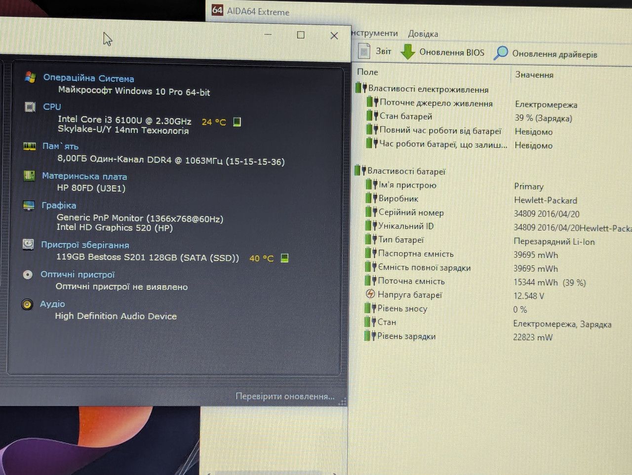The image size is (632, 475).
Task: Click the CPU temperature indicator icon next to 24 °C
Action: click(237, 122)
